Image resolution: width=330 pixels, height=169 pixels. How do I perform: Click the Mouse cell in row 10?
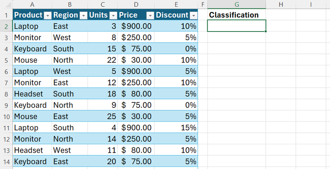click(x=32, y=116)
